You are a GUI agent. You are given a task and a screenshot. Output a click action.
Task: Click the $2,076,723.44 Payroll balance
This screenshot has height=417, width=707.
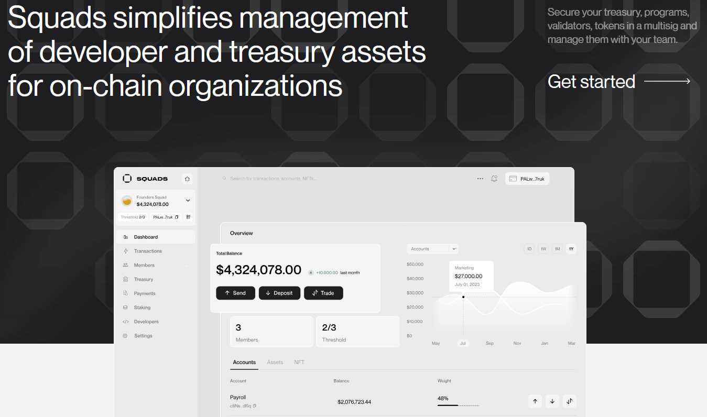354,402
